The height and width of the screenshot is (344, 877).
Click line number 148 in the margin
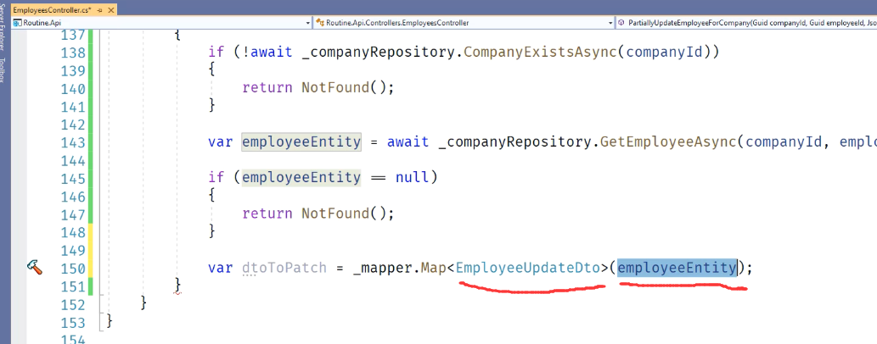[73, 232]
